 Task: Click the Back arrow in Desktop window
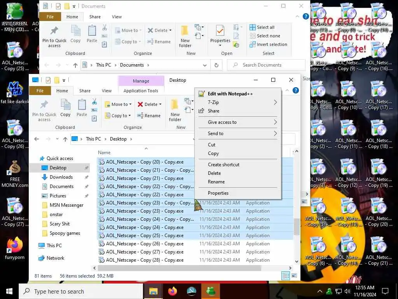37,139
